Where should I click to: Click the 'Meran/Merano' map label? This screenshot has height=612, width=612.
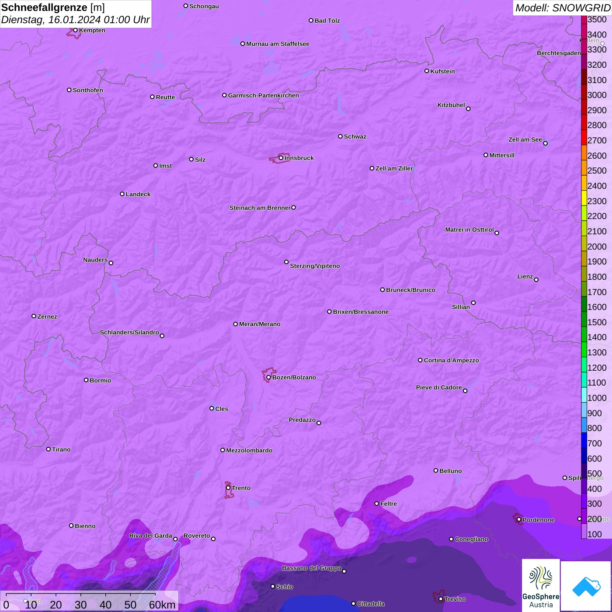260,324
